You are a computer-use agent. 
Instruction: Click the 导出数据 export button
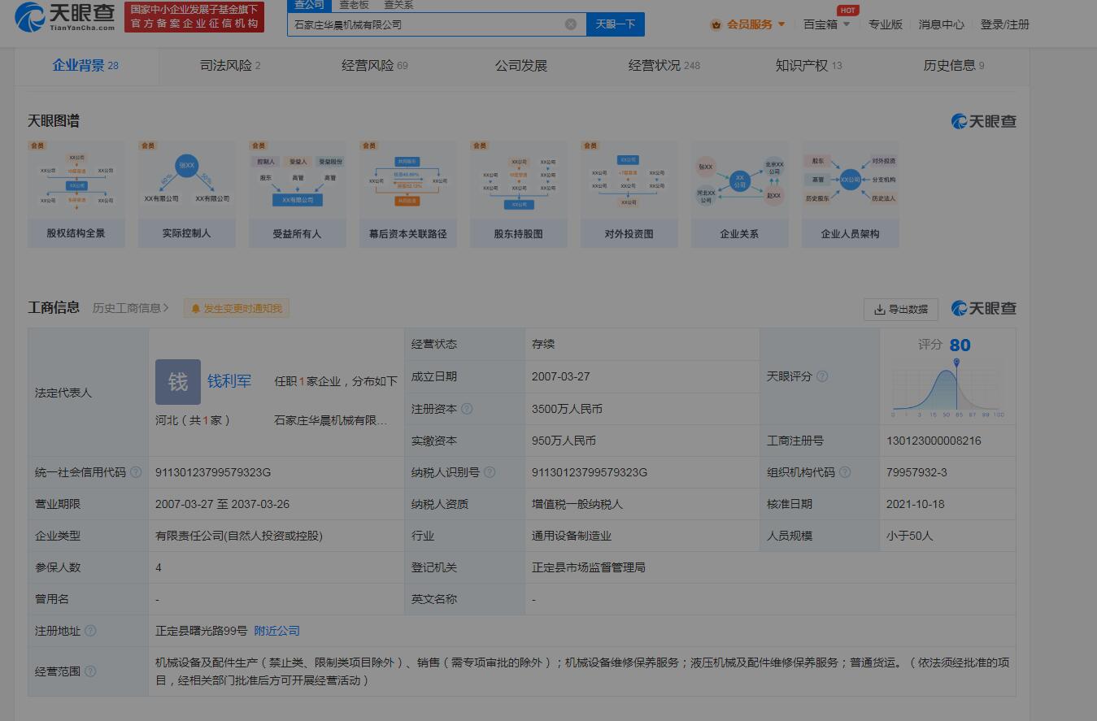coord(900,309)
